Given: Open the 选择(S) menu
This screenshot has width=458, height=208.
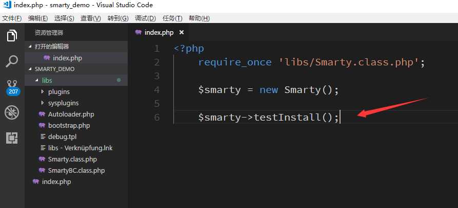Looking at the screenshot, I should click(x=64, y=18).
